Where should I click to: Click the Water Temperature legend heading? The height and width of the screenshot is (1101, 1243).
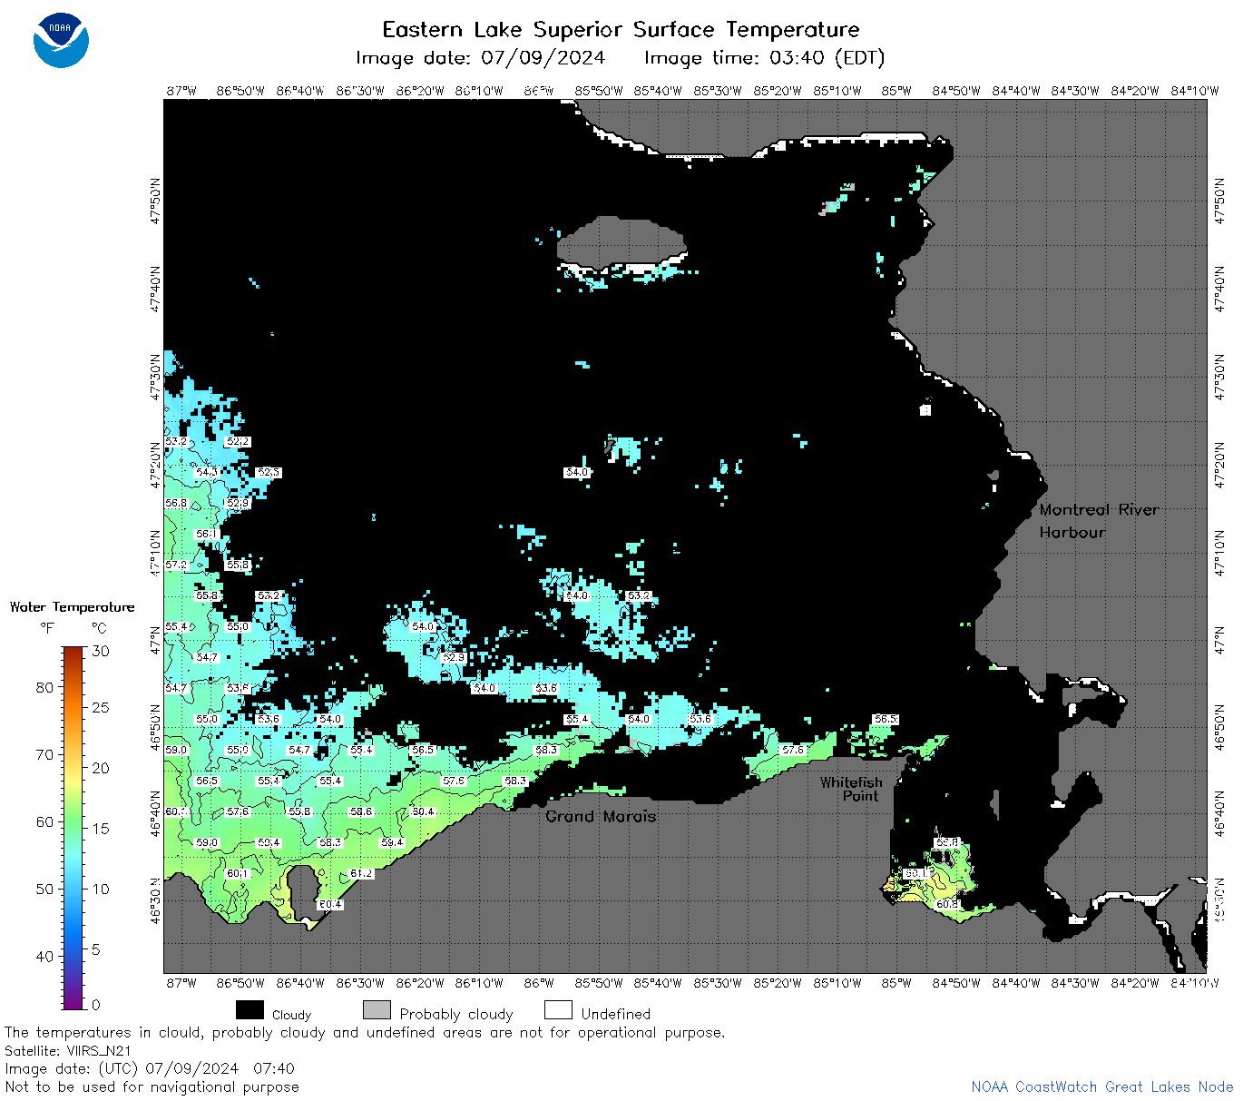(x=72, y=607)
